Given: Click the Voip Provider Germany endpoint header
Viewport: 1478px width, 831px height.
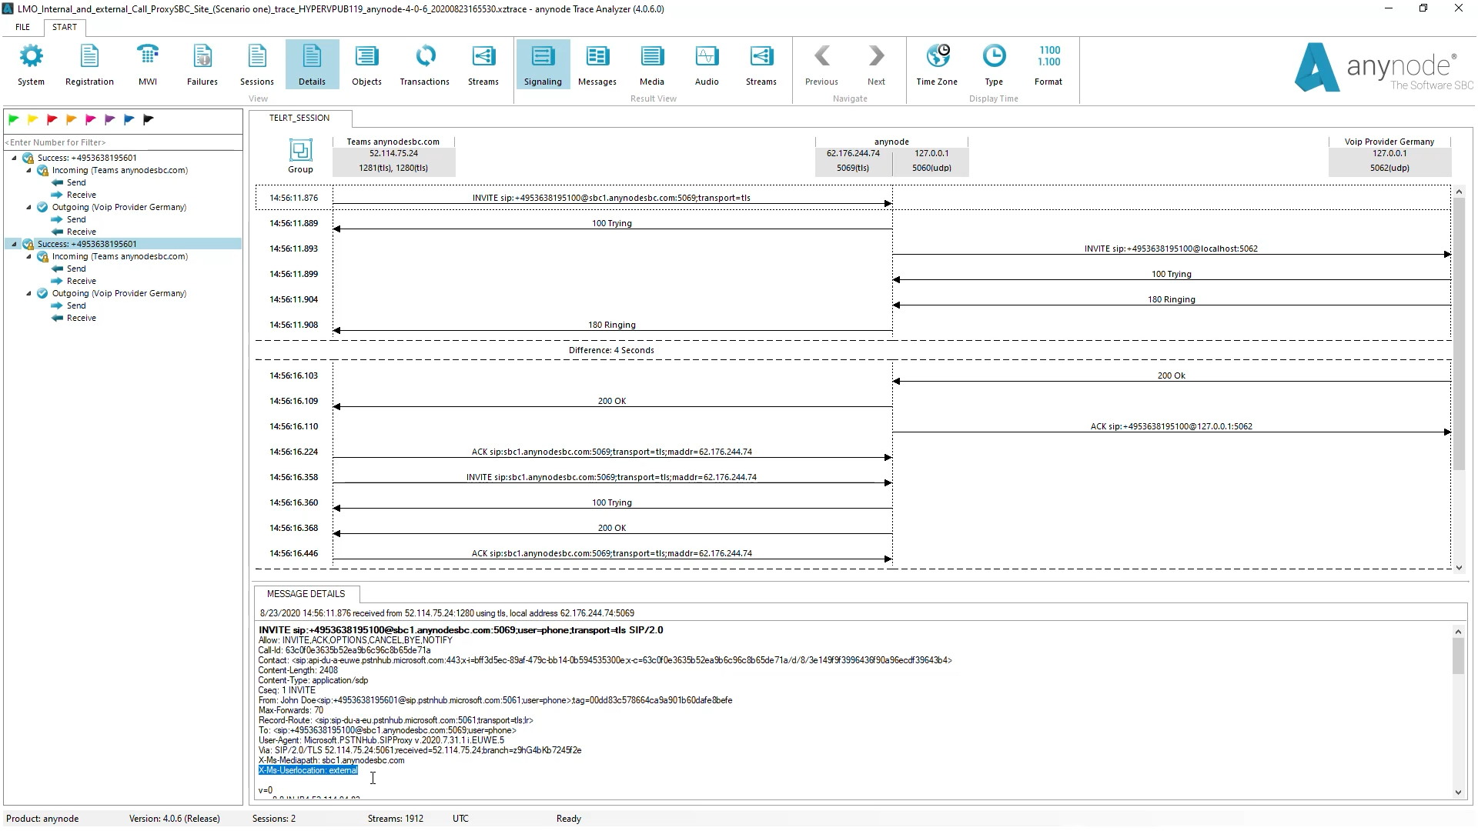Looking at the screenshot, I should [1389, 156].
